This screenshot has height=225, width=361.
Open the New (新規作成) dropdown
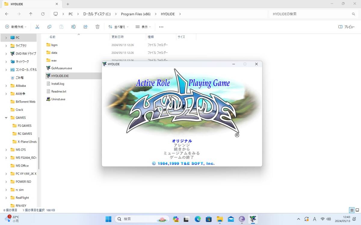point(16,27)
